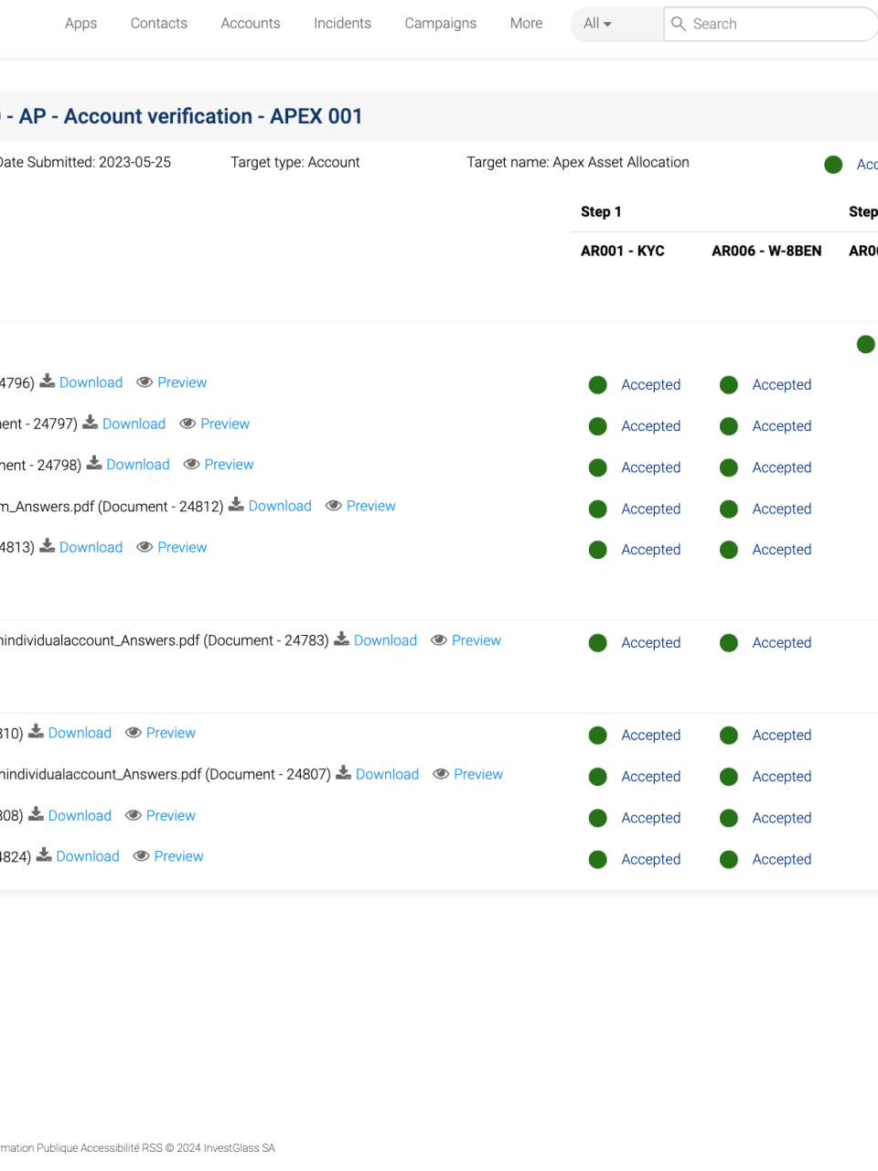This screenshot has width=878, height=1171.
Task: Open the Apps menu
Action: 80,24
